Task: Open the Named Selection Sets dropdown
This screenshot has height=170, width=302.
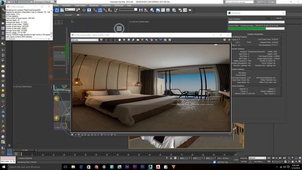Action: click(x=128, y=9)
